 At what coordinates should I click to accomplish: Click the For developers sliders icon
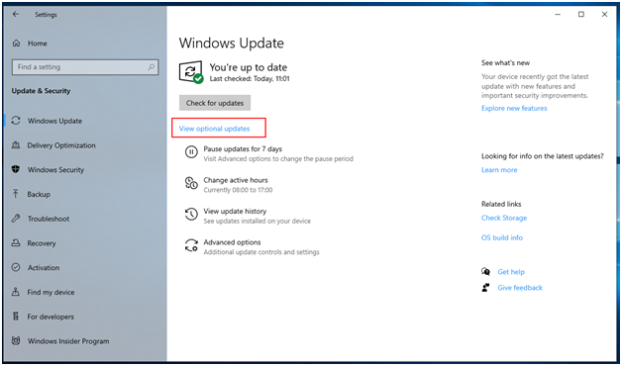(16, 317)
